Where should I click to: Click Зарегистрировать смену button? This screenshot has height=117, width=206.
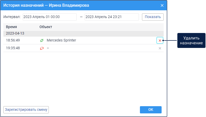(x=26, y=110)
